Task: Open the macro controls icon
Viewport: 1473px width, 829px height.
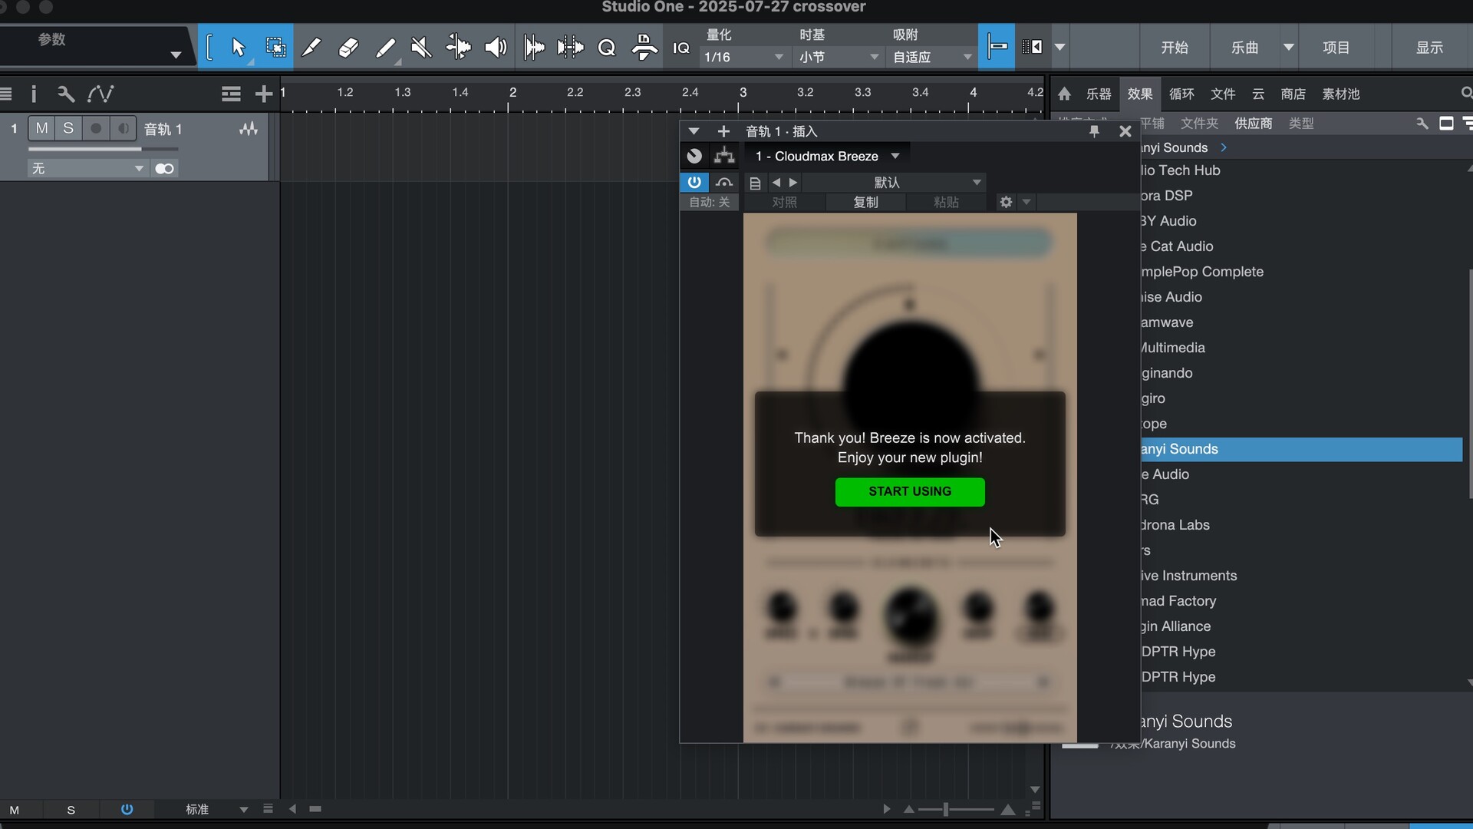Action: click(644, 48)
